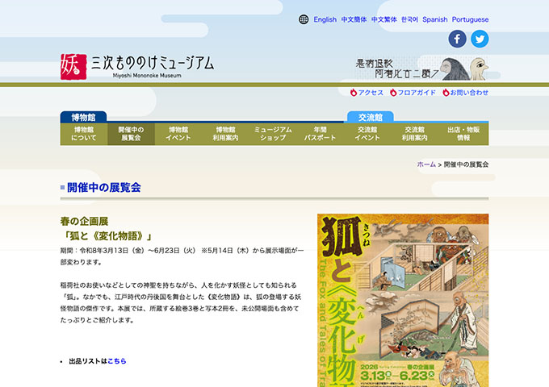This screenshot has height=387, width=549.
Task: Click the 三次もののけミュージアム title text
Action: click(153, 63)
